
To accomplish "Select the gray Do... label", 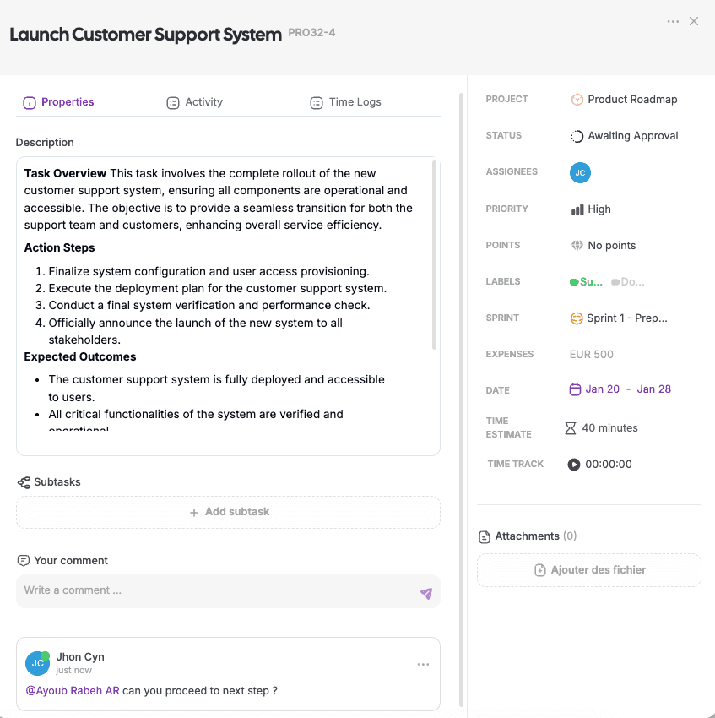I will pos(627,281).
